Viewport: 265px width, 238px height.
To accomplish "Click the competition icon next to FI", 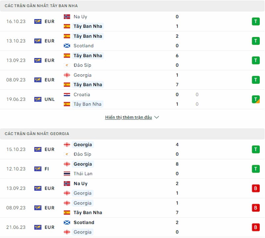I will [x=38, y=169].
